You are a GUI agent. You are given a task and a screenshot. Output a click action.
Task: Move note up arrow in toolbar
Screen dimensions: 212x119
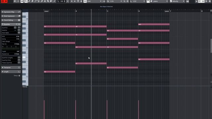pos(78,1)
